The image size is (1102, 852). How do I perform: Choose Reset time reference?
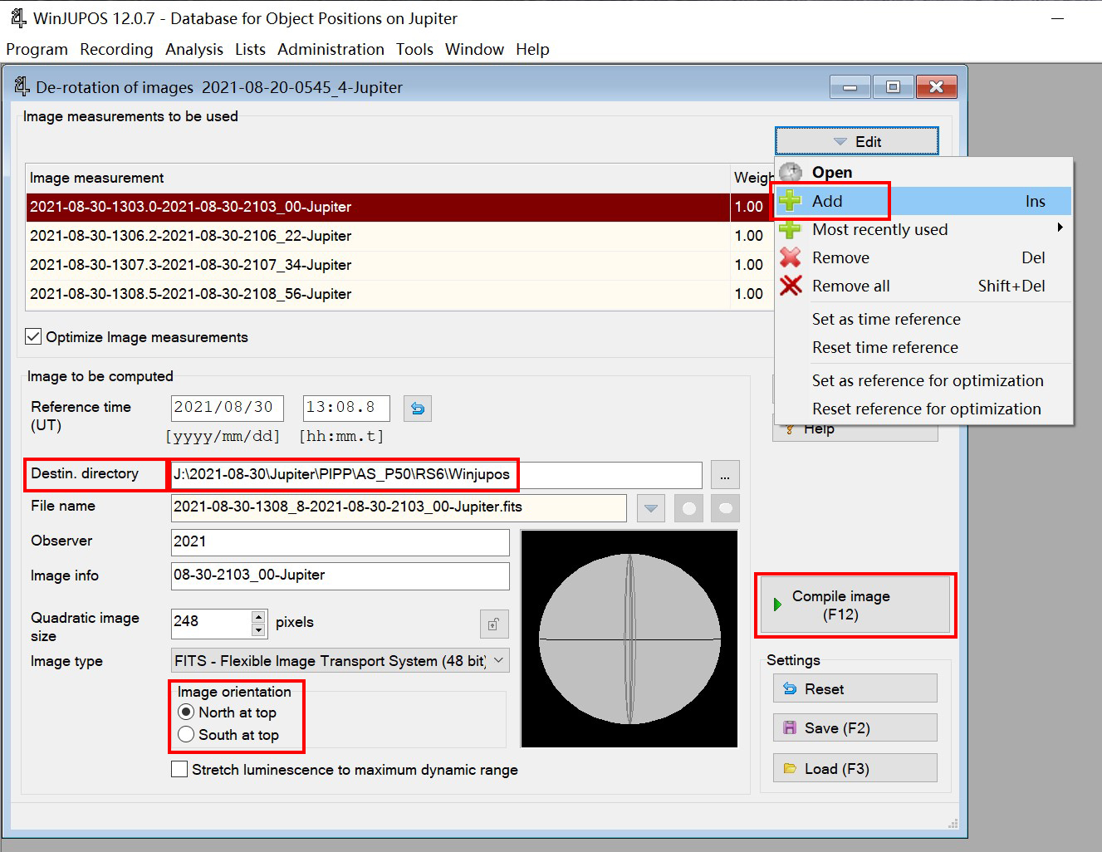point(923,347)
